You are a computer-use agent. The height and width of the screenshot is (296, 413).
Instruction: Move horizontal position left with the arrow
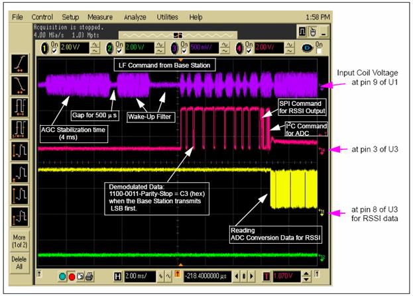pyautogui.click(x=237, y=277)
